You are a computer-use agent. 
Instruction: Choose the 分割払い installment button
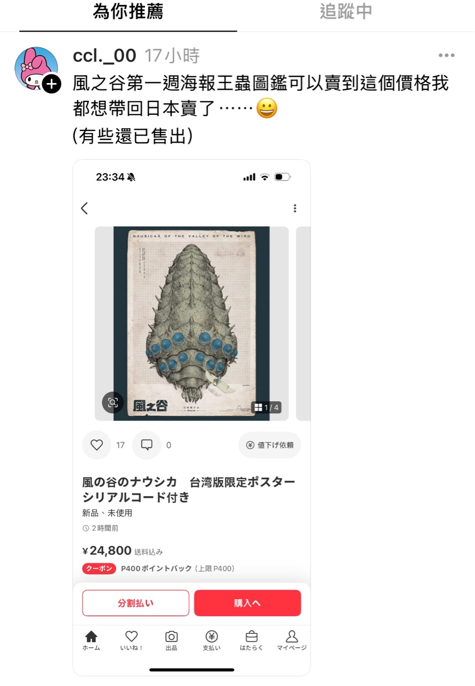(135, 603)
